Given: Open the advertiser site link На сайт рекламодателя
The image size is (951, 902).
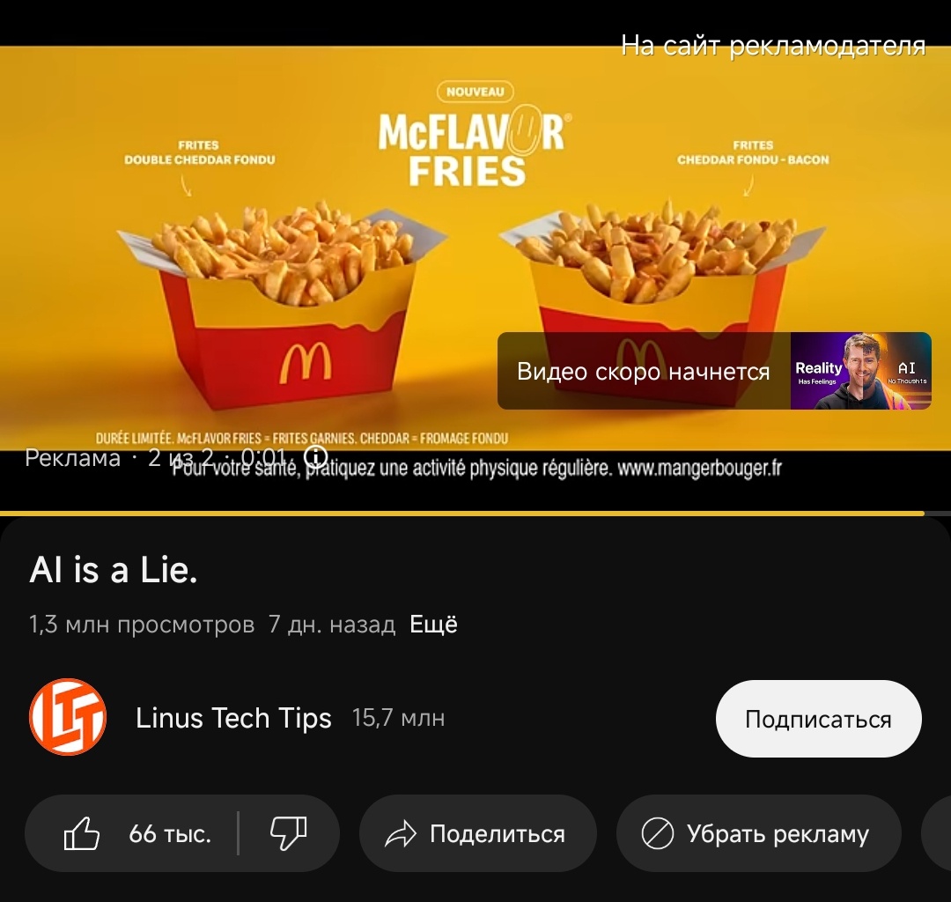Looking at the screenshot, I should (x=773, y=46).
